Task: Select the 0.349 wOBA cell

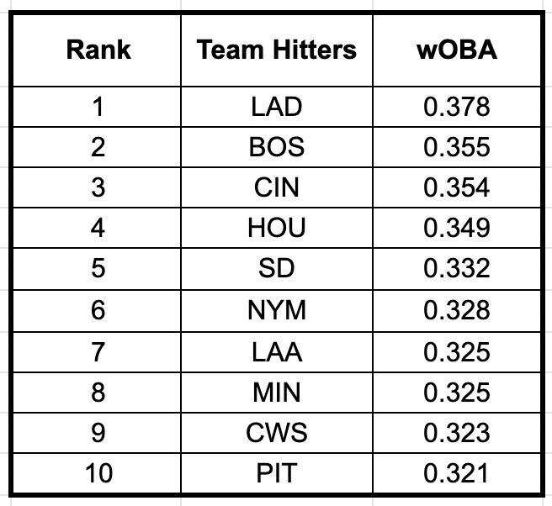Action: 457,228
